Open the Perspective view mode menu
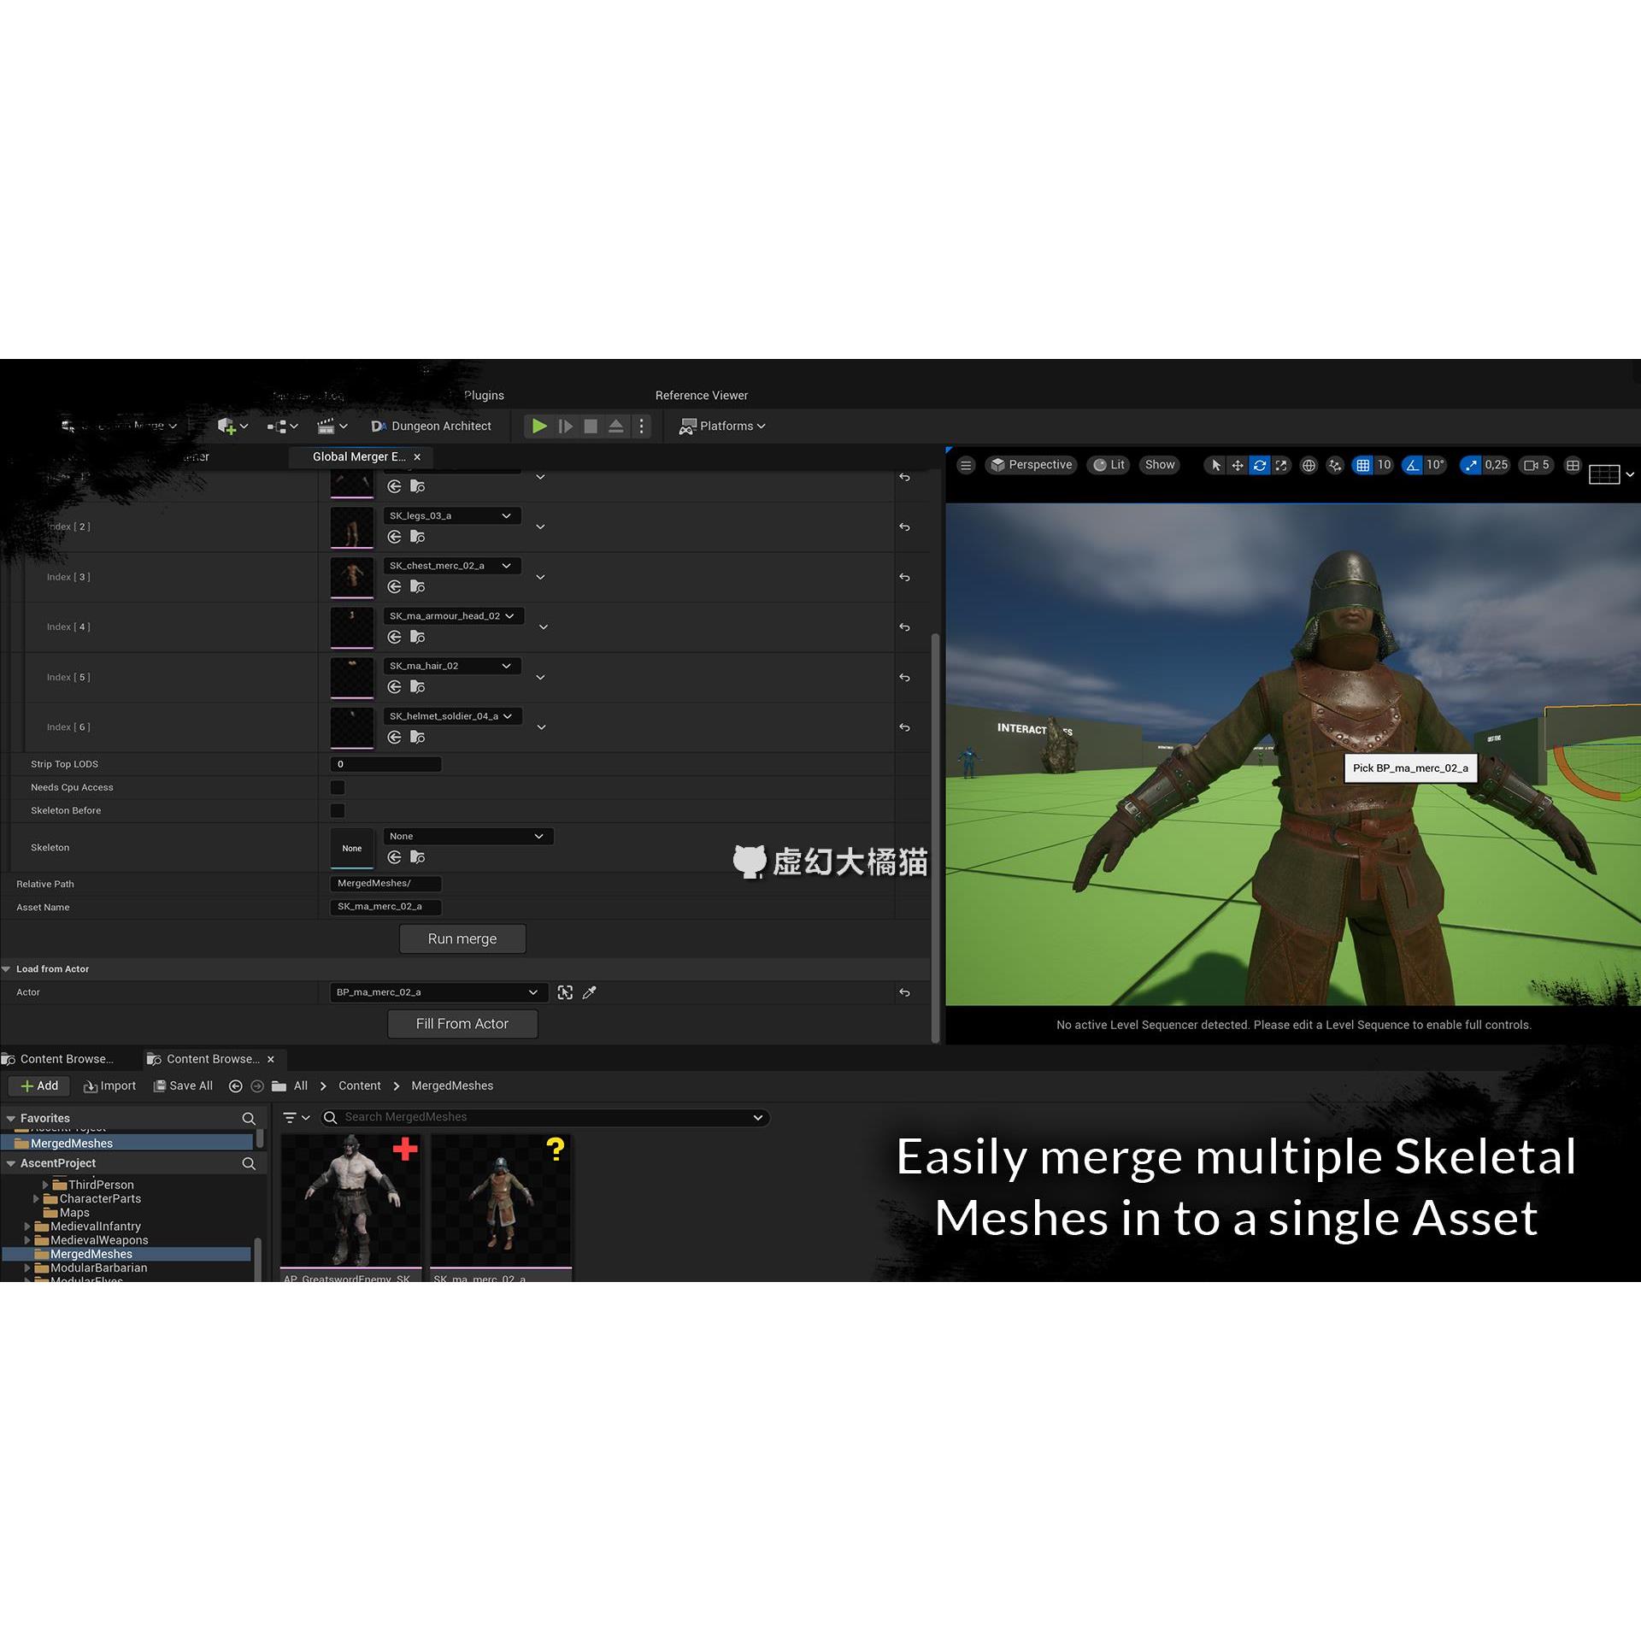 pos(1031,465)
